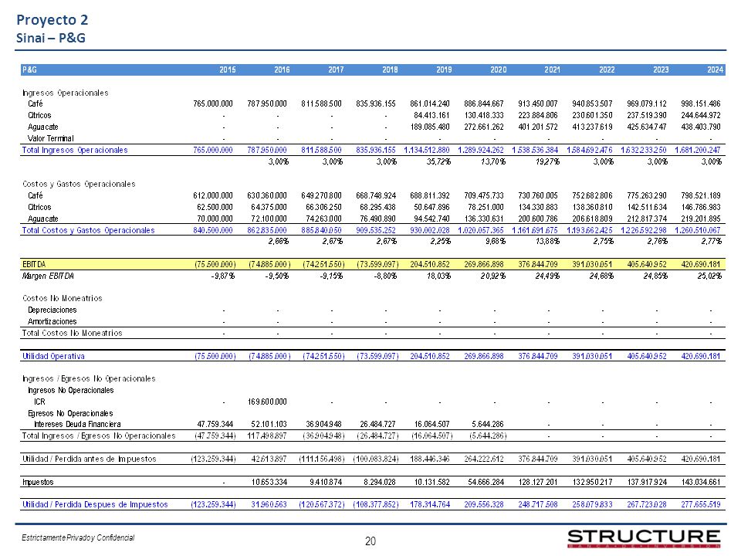Image resolution: width=741 pixels, height=556 pixels.
Task: Click after-tax value 277.655.519
Action: pos(700,504)
